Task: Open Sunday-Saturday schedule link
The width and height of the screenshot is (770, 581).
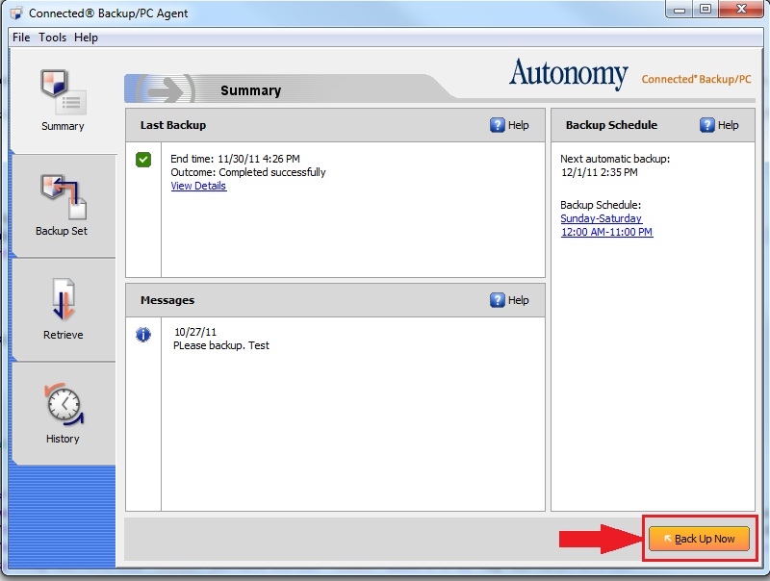Action: (x=601, y=218)
